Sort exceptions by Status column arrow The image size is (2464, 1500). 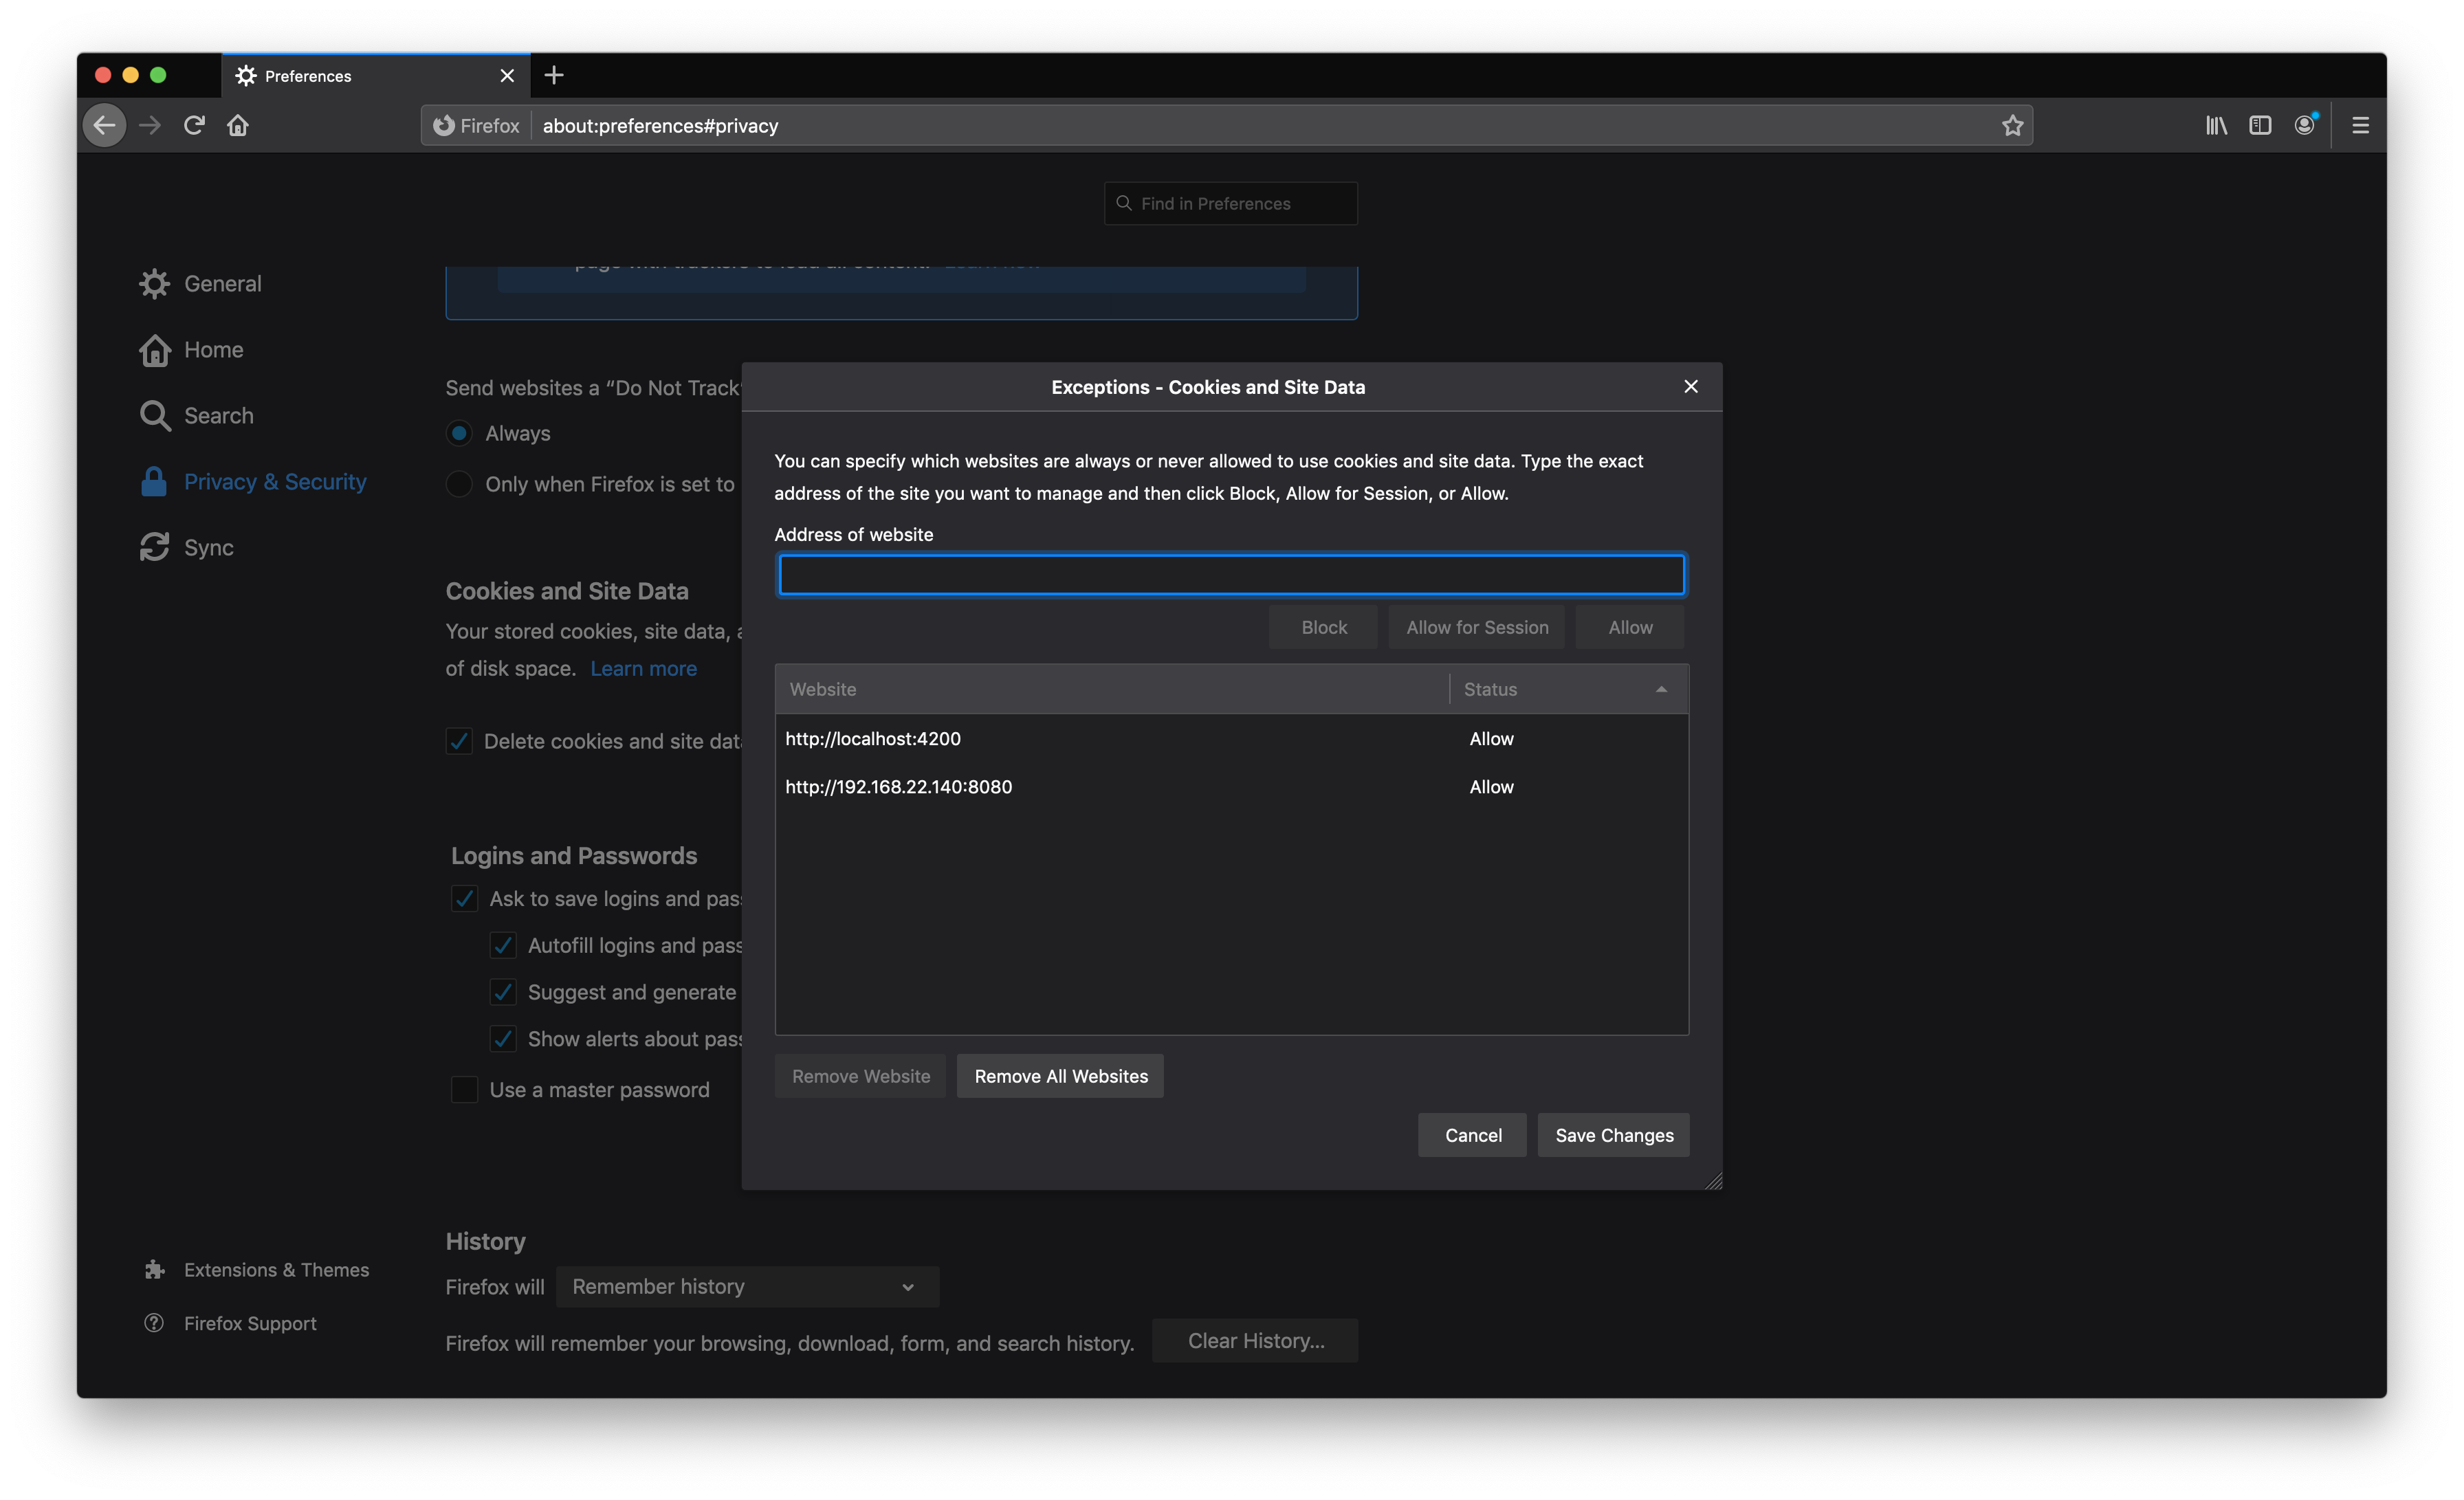[x=1661, y=689]
